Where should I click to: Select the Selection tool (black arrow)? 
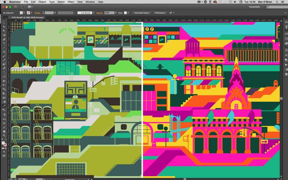tap(4, 23)
